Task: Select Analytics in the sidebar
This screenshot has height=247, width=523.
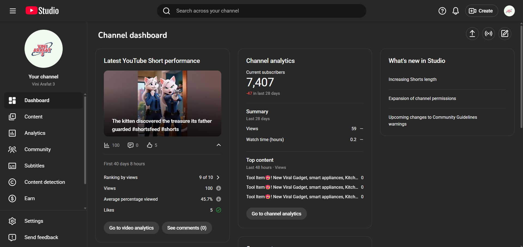Action: [35, 133]
